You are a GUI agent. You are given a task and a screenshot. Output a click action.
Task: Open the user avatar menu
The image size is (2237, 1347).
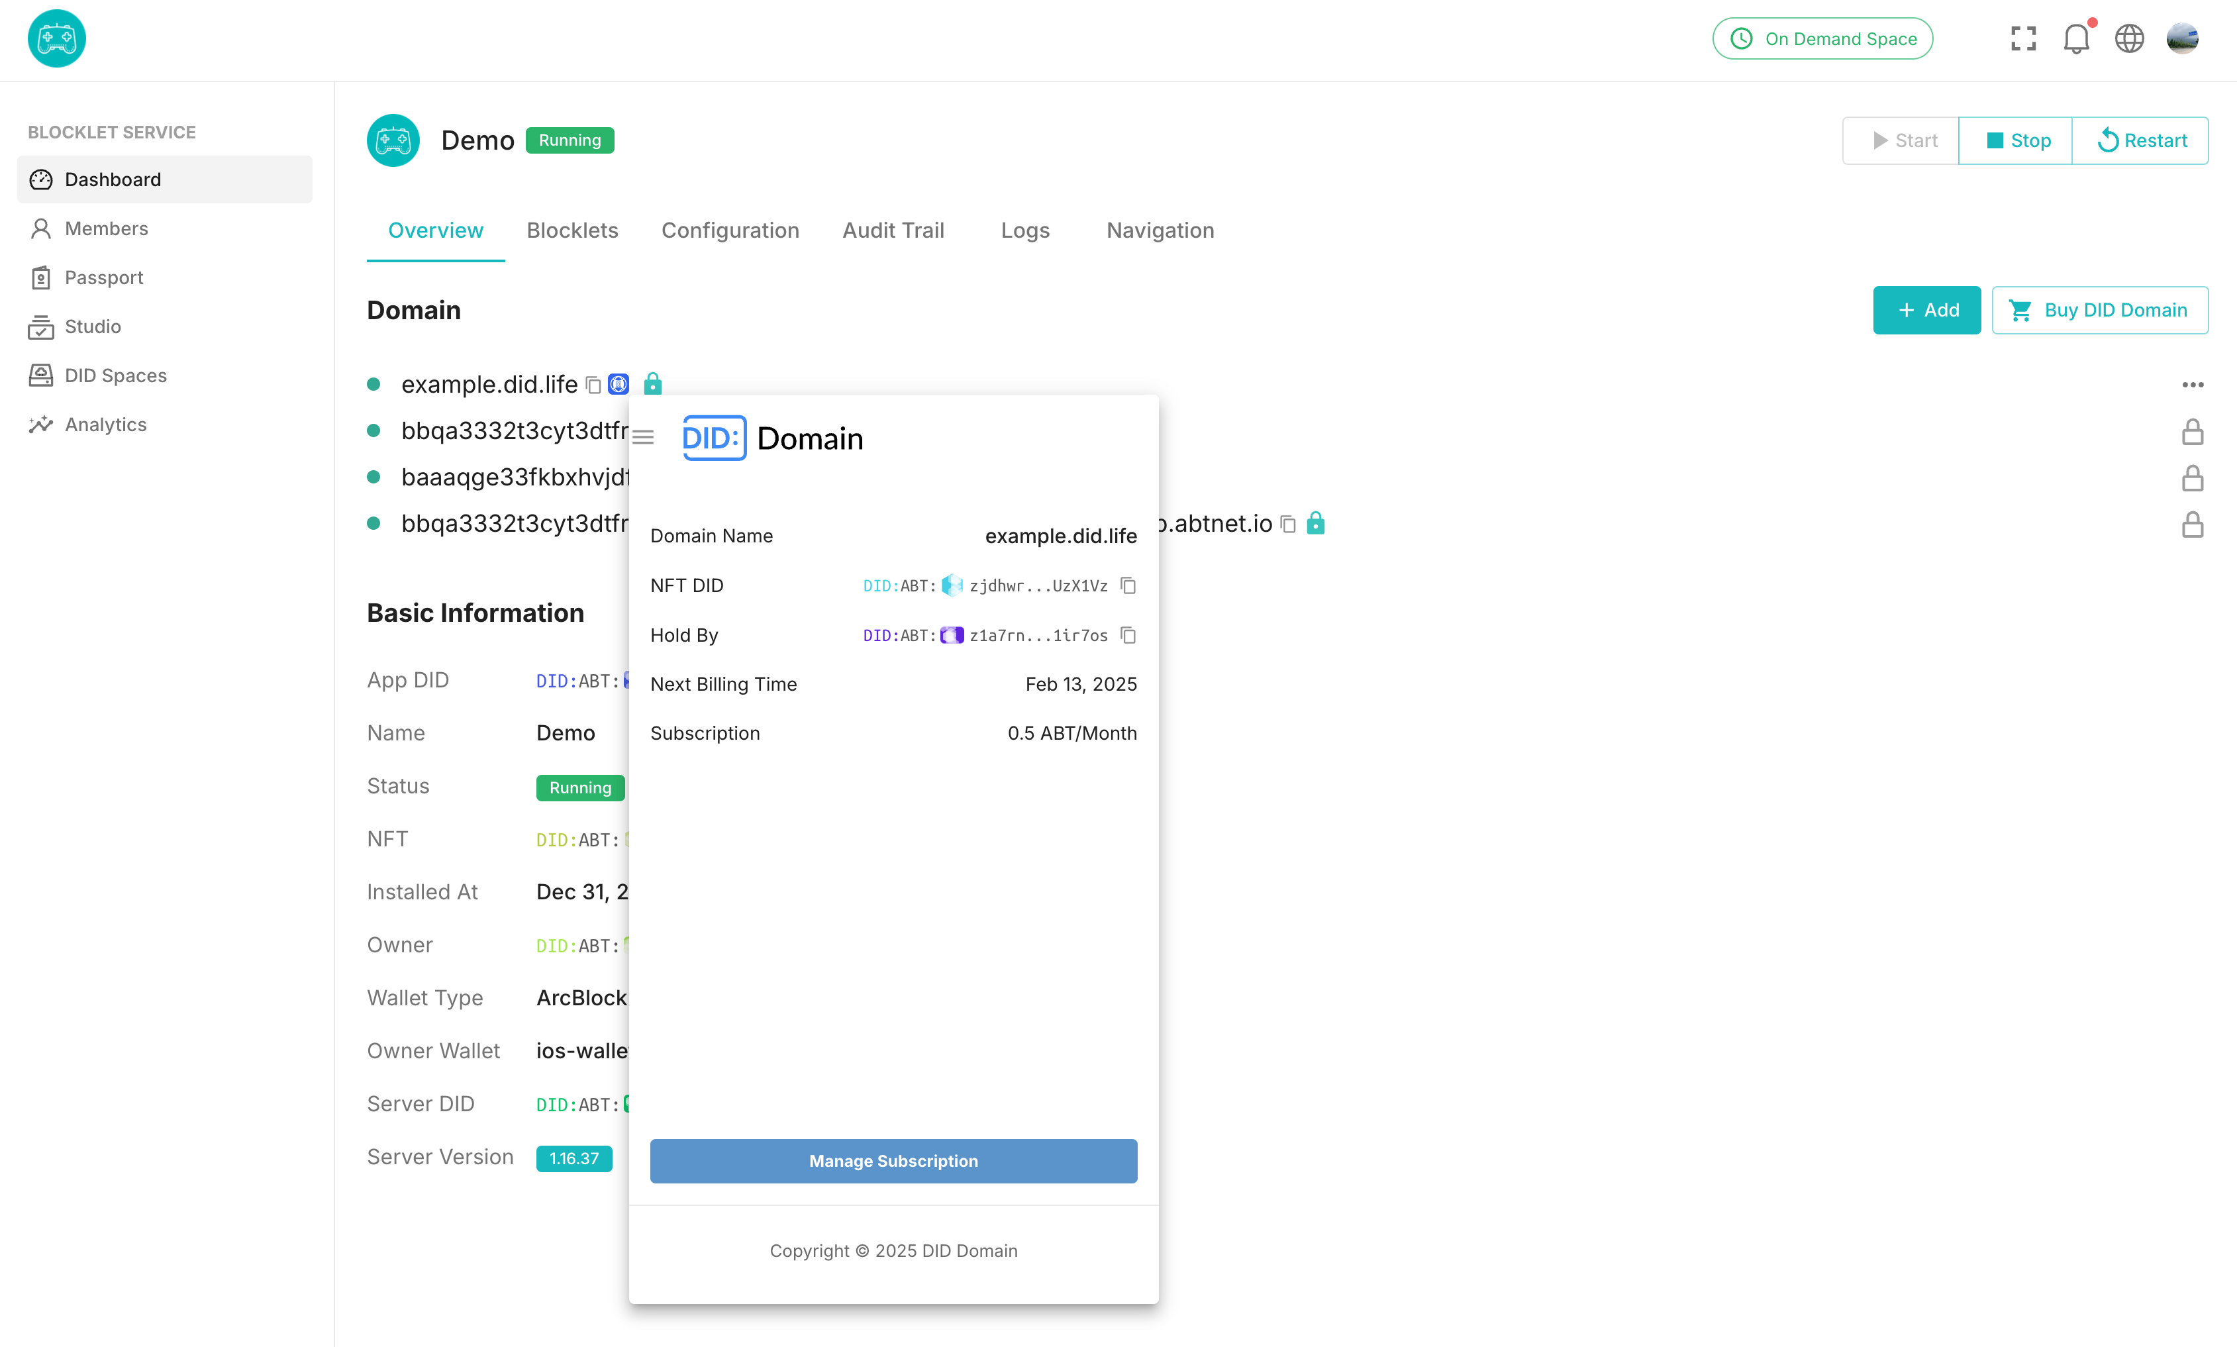click(2181, 38)
